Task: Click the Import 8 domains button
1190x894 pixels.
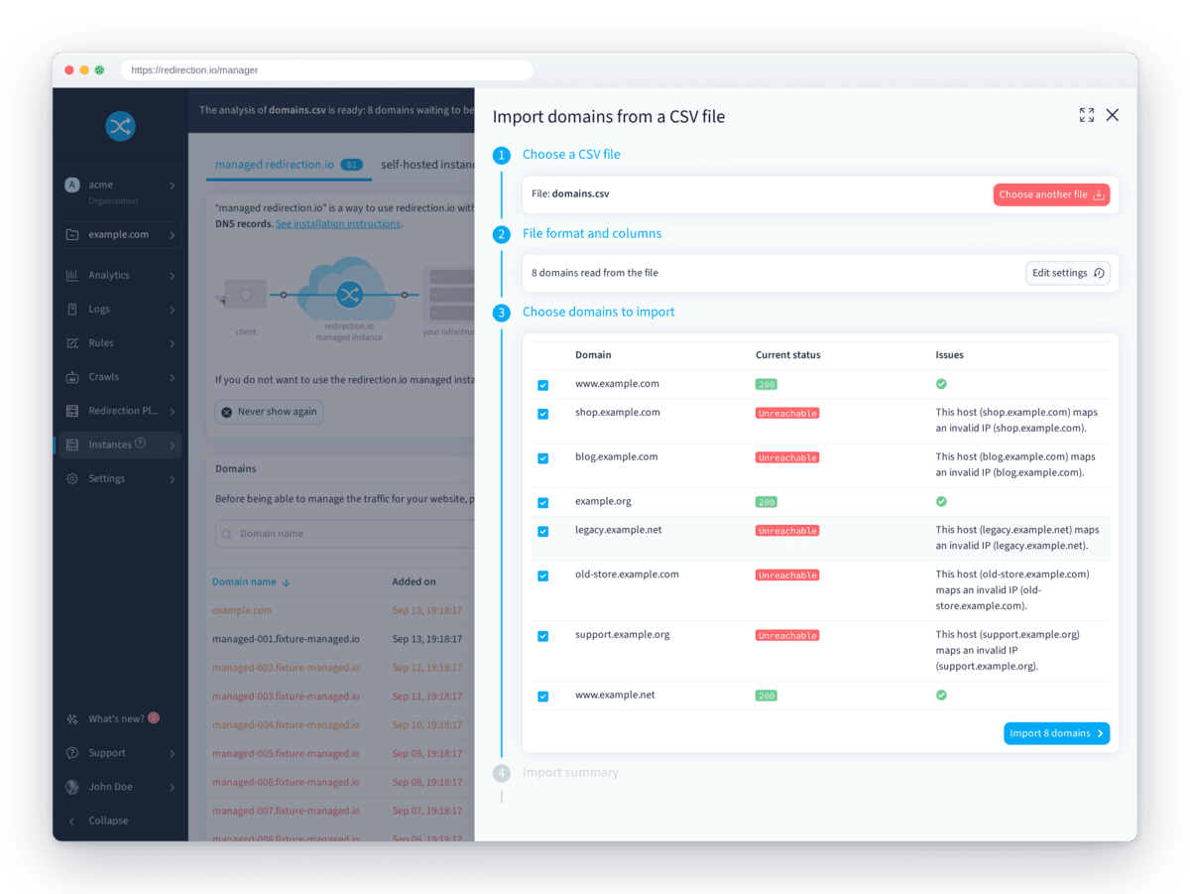Action: [x=1057, y=733]
